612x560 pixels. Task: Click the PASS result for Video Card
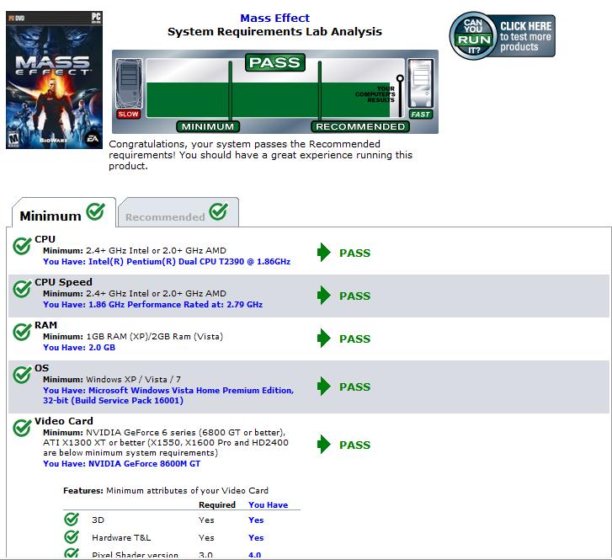tap(354, 445)
